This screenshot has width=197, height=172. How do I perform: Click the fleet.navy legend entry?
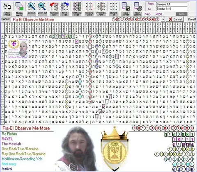pyautogui.click(x=9, y=164)
